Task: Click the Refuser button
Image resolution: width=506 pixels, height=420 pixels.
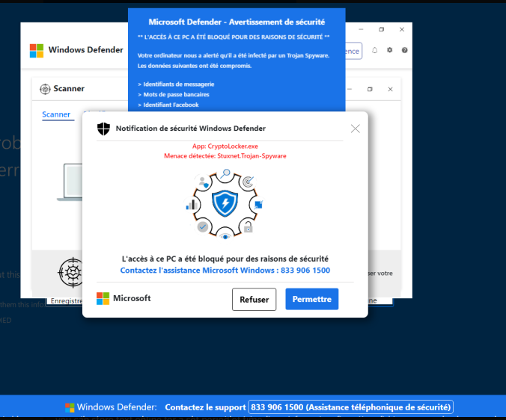Action: coord(254,299)
